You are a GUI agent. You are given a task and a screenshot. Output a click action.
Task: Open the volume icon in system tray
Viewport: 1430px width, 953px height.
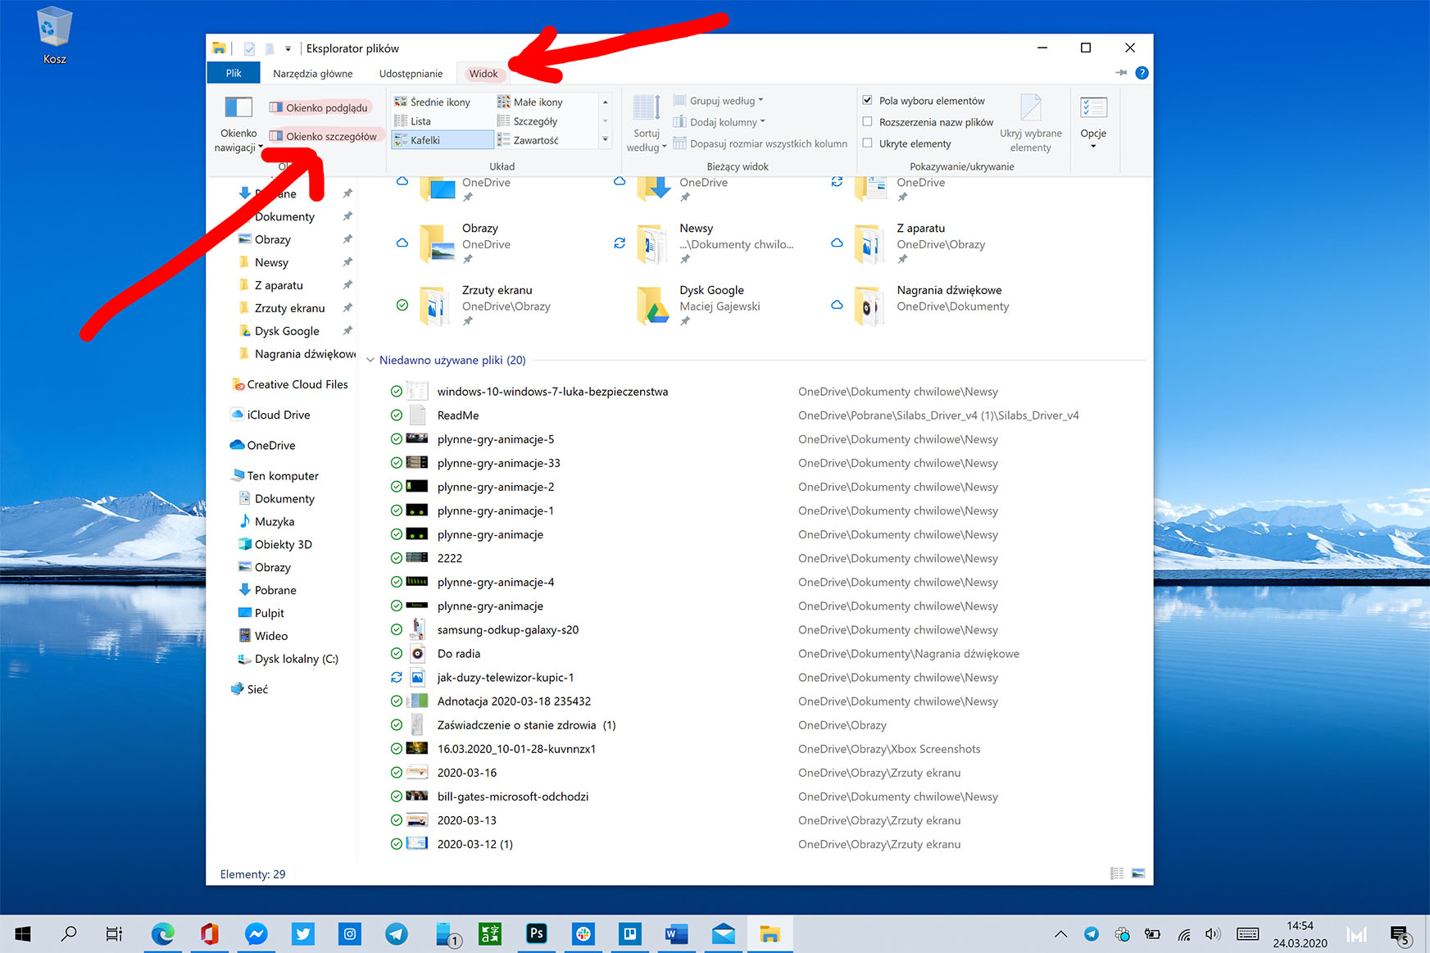click(1213, 934)
